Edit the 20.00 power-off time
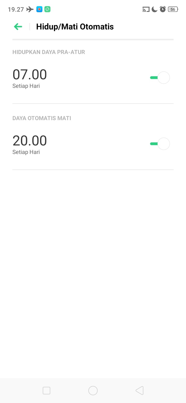 tap(30, 141)
